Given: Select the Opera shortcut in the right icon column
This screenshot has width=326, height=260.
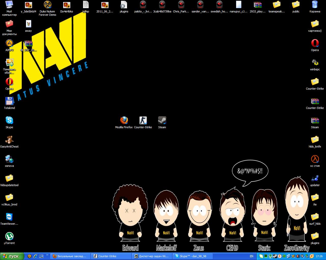Looking at the screenshot, I should [315, 45].
